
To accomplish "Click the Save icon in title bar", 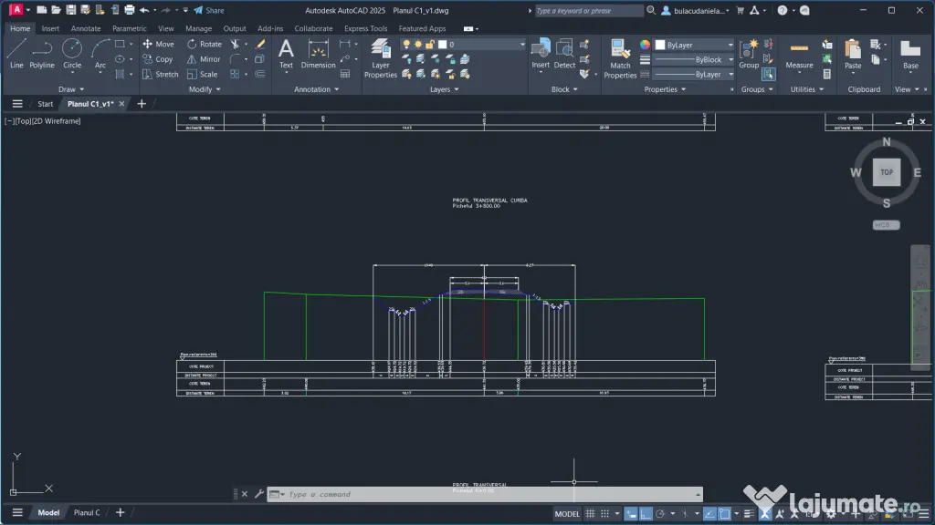I will click(x=71, y=10).
